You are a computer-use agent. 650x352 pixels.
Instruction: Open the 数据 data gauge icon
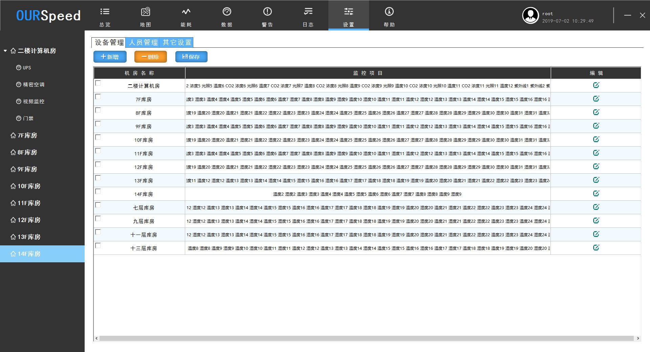227,12
